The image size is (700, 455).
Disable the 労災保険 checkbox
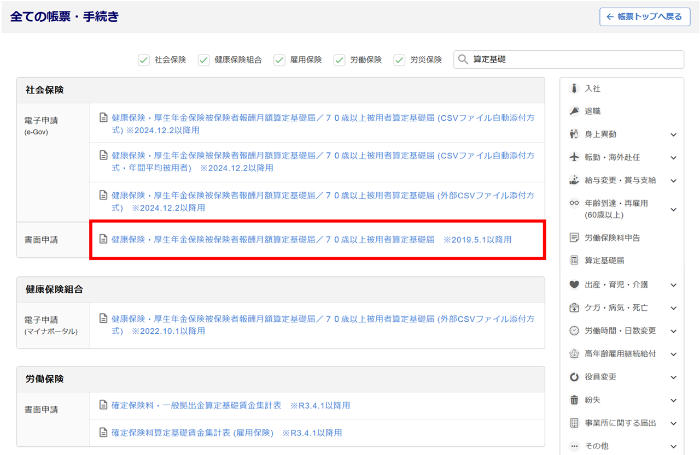(x=400, y=60)
